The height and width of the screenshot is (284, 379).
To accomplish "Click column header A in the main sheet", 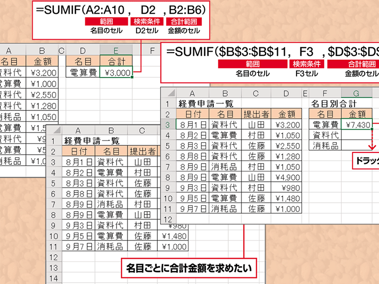I will (192, 93).
